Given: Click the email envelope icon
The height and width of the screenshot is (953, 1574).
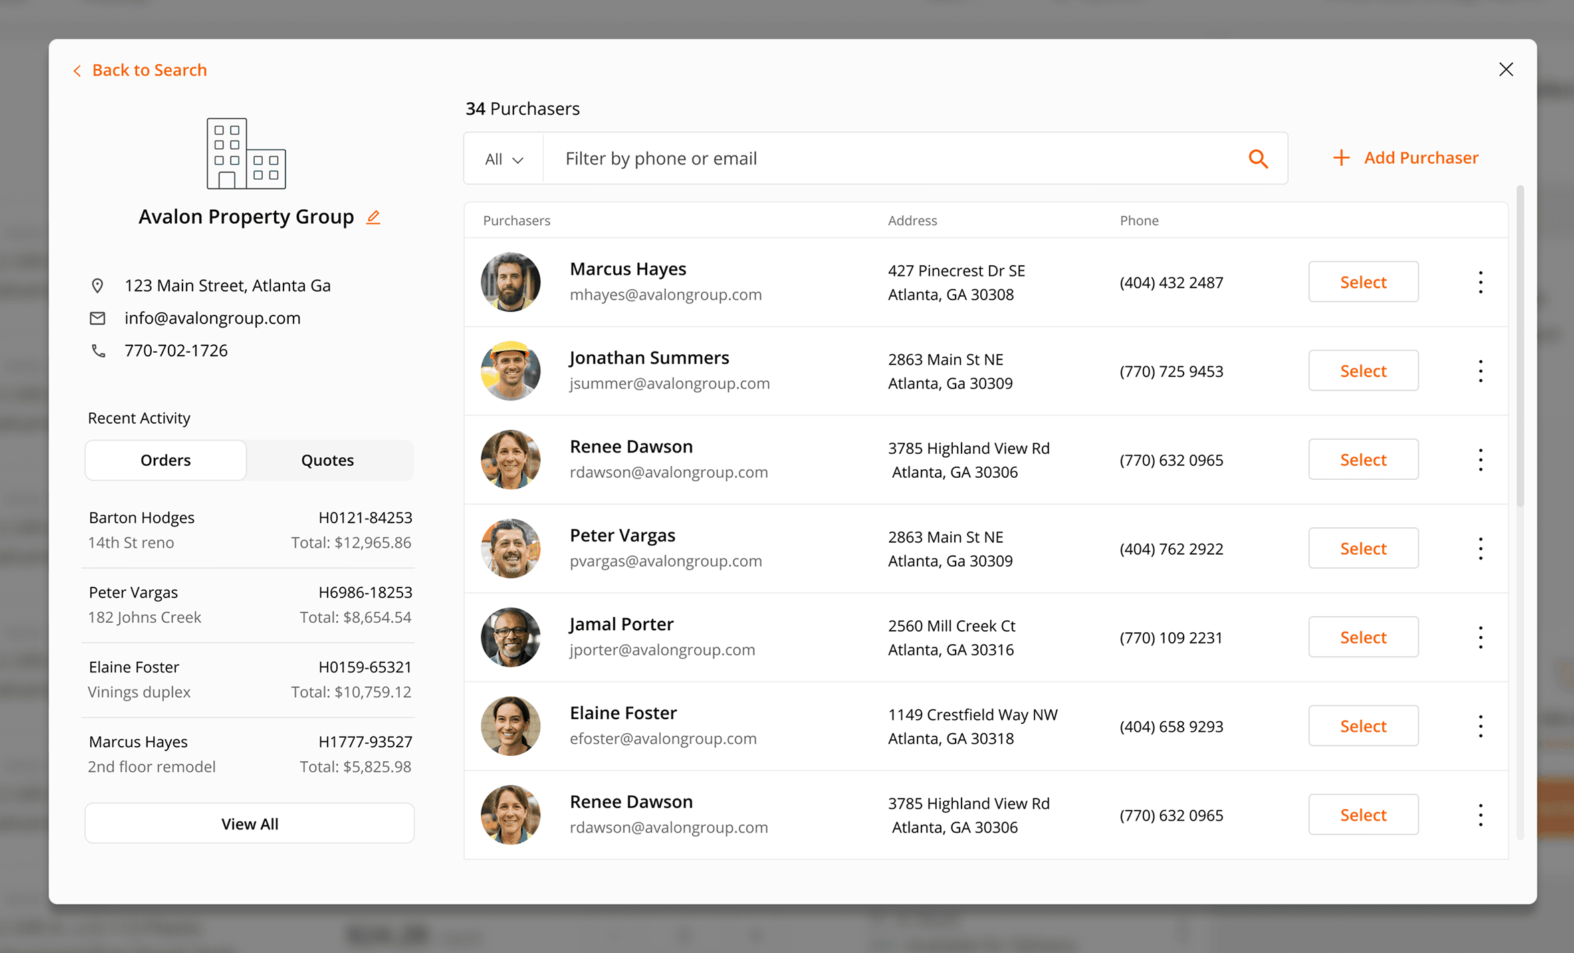Looking at the screenshot, I should tap(98, 318).
